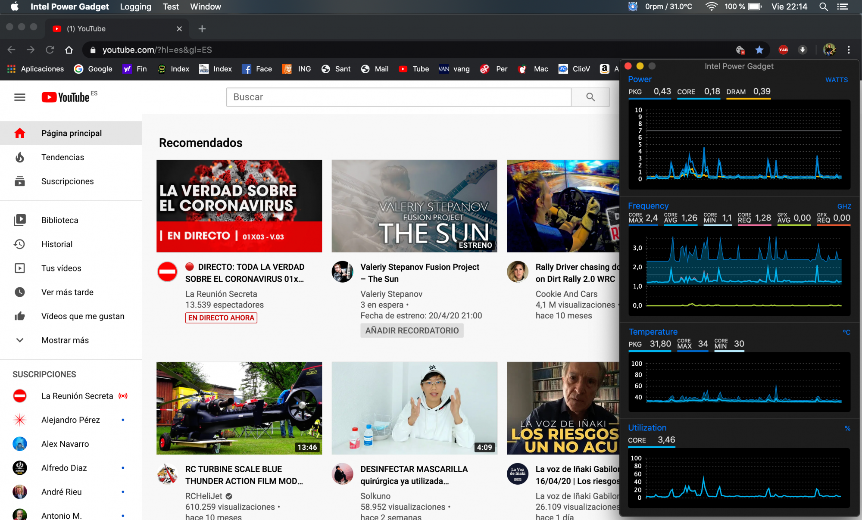
Task: Open the Face bookmark
Action: tap(257, 69)
